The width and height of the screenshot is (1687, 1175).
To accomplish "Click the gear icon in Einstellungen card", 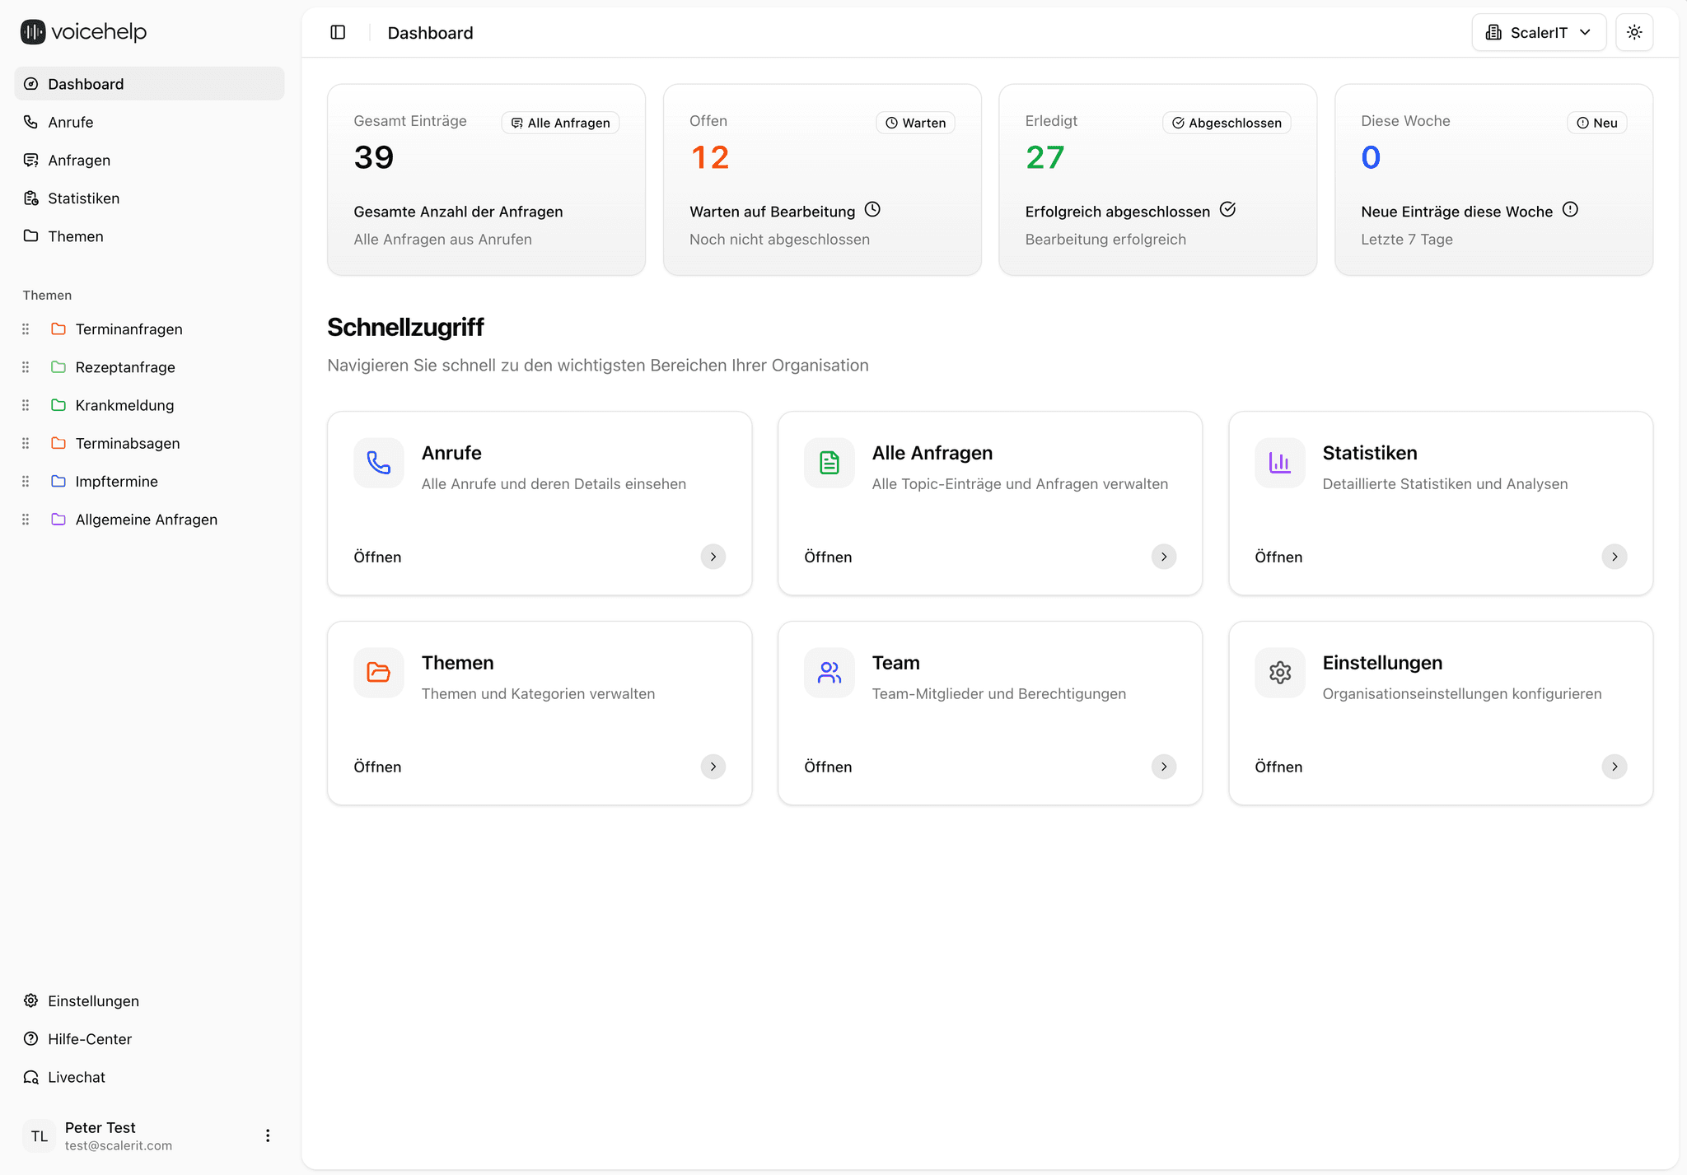I will click(1279, 673).
